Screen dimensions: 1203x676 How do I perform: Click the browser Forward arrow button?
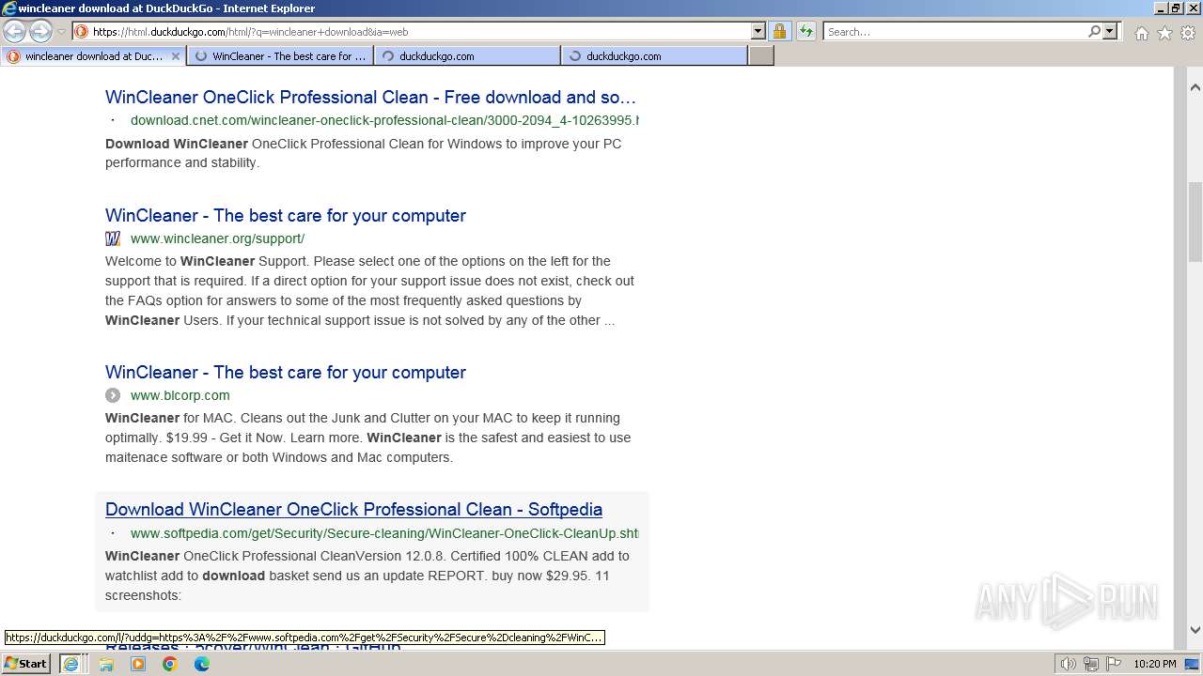point(40,32)
